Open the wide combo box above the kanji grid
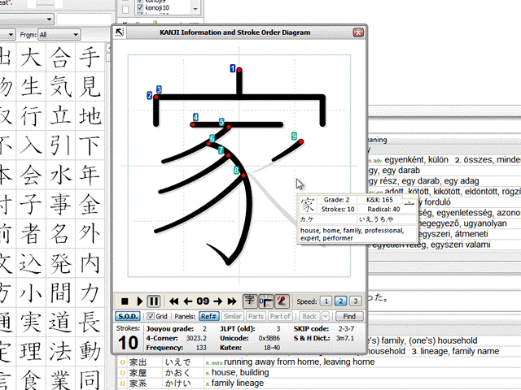Screen dimensions: 521x390 point(27,19)
